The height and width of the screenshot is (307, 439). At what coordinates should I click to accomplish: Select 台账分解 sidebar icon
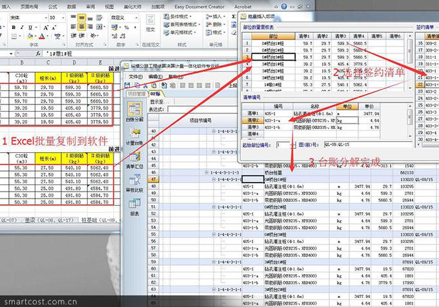(135, 112)
